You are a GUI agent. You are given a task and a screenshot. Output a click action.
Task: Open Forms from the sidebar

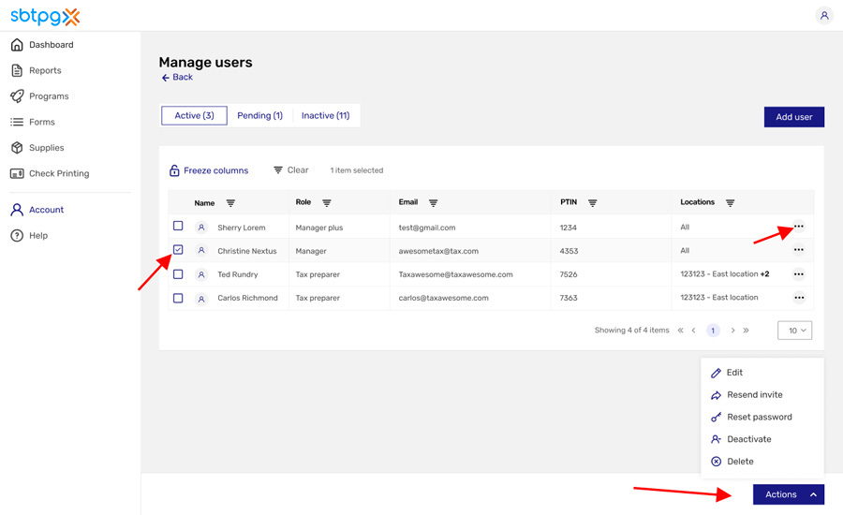[x=33, y=122]
